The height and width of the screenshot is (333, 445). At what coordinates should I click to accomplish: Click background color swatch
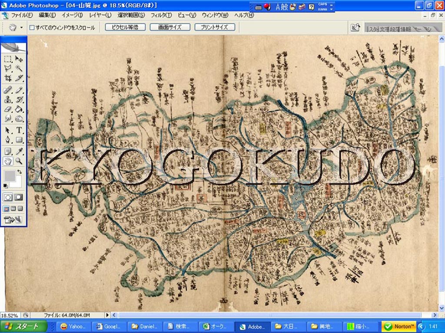pyautogui.click(x=17, y=183)
